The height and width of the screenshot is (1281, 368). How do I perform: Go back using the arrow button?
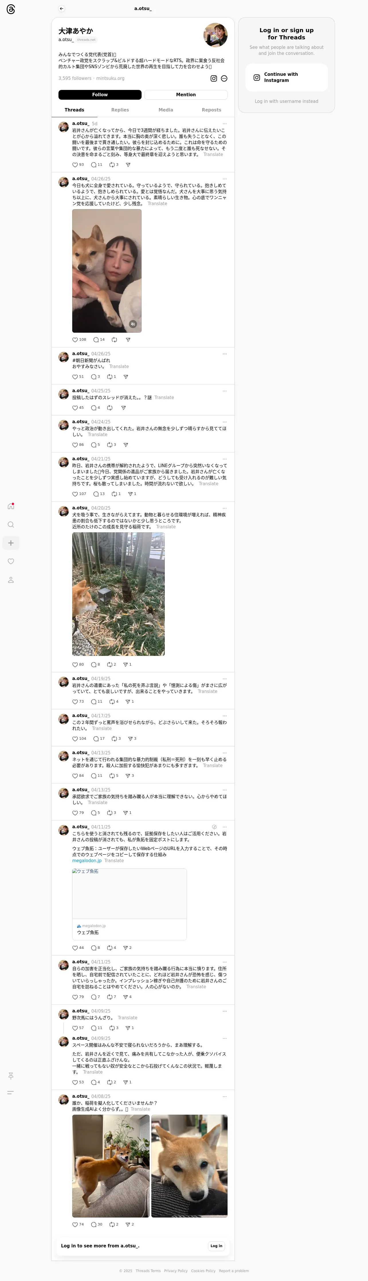pyautogui.click(x=62, y=8)
